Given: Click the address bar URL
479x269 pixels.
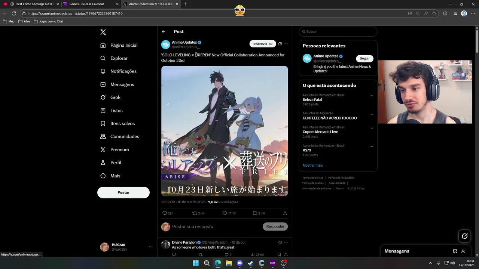Looking at the screenshot, I should pos(75,13).
